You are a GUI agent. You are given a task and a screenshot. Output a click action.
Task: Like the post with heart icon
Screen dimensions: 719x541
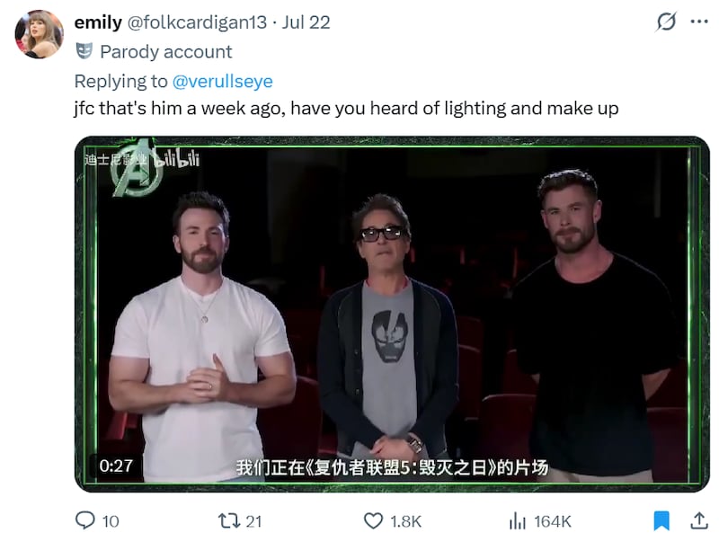(373, 521)
